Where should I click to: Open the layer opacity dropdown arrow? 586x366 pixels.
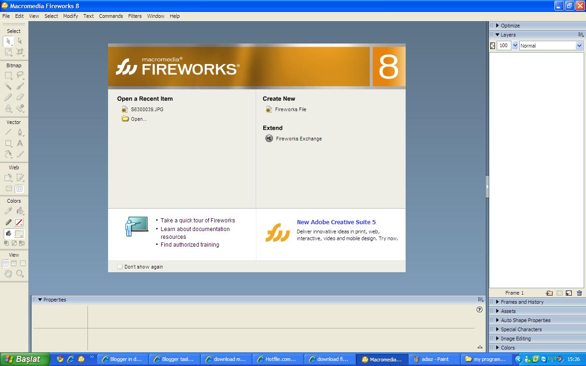[x=515, y=46]
